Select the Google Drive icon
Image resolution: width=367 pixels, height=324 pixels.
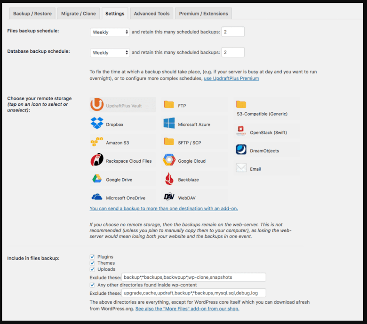coord(97,179)
